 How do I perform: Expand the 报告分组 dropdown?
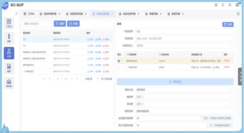click(184, 90)
